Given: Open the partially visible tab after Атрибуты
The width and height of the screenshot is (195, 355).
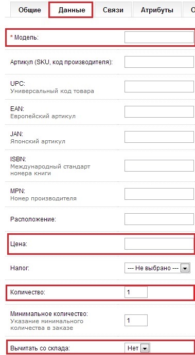Looking at the screenshot, I should tap(189, 10).
